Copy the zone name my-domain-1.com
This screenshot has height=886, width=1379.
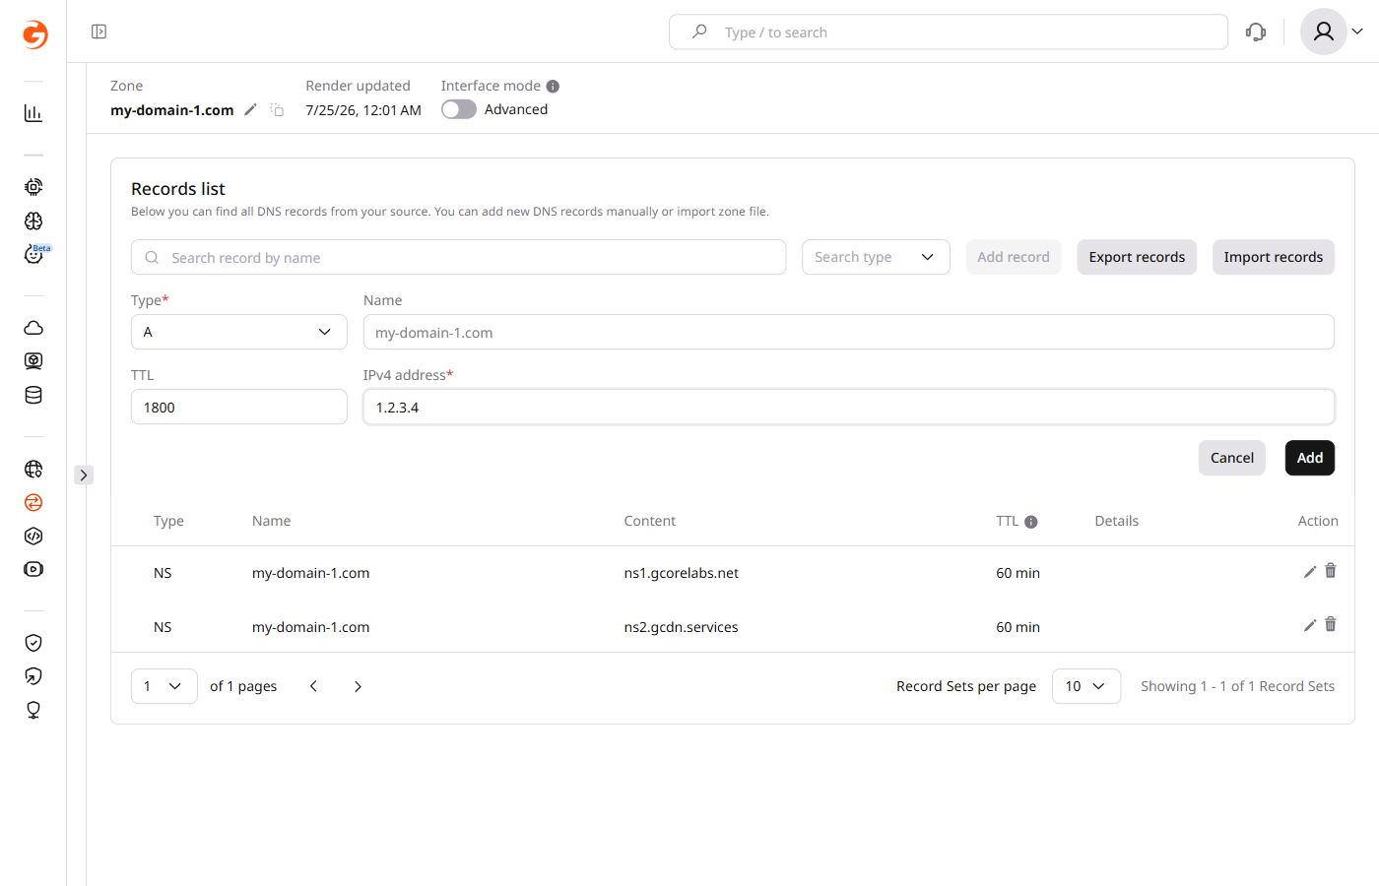click(x=277, y=110)
